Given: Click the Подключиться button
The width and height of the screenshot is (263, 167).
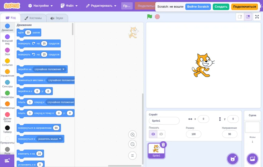Looking at the screenshot, I should pos(244,7).
